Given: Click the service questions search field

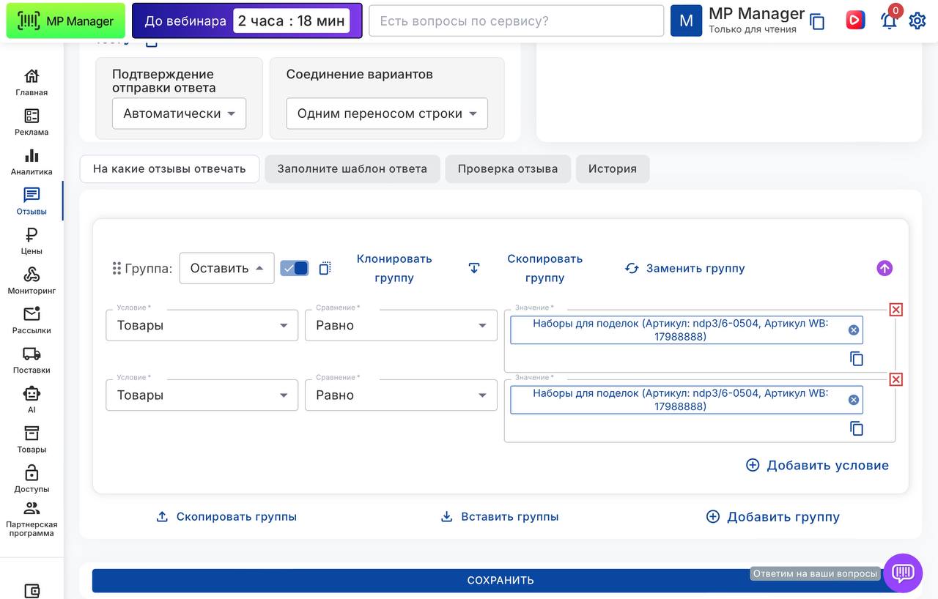Looking at the screenshot, I should [x=516, y=21].
